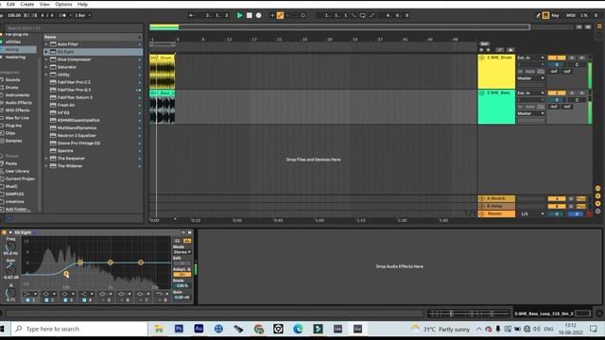Viewport: 605px width, 340px height.
Task: Save EQ Eight preset disk icon
Action: coord(189,232)
